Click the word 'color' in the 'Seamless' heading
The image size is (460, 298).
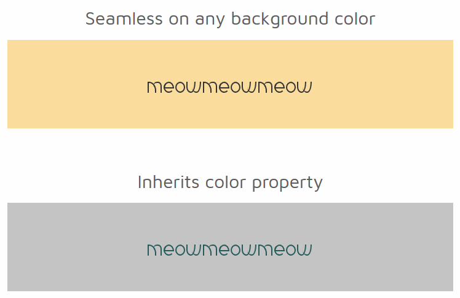355,19
